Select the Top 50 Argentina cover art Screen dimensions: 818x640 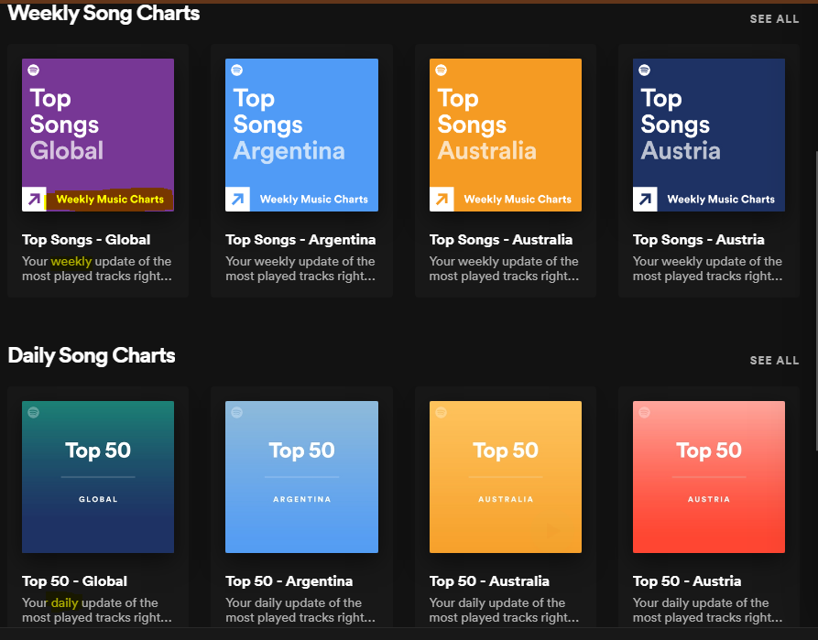click(x=301, y=477)
